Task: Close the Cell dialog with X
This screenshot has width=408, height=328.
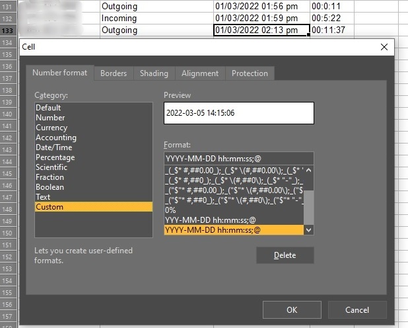Action: [384, 47]
